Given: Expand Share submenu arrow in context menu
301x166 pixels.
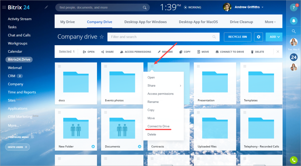Looking at the screenshot, I should coord(180,85).
